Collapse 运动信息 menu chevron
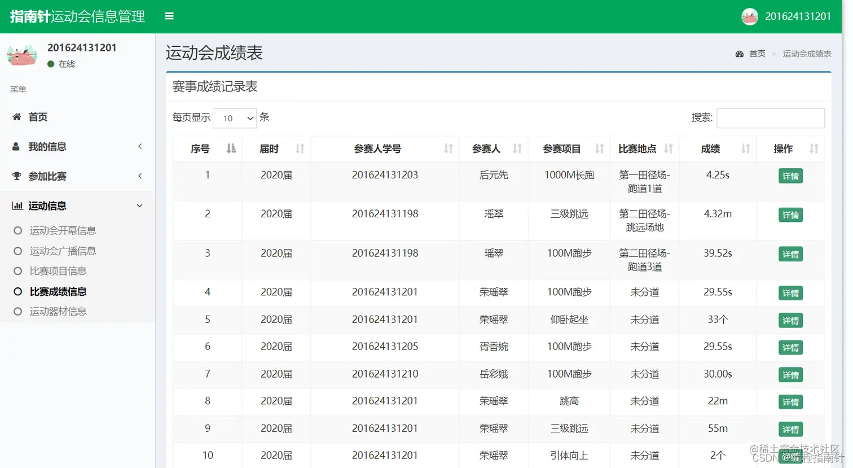The width and height of the screenshot is (853, 468). [140, 205]
